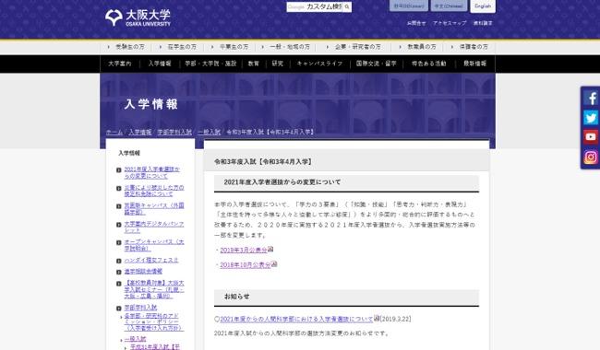Open link 2021年度からの人間科学部における入学者選抜について
The width and height of the screenshot is (600, 350).
tap(296, 319)
